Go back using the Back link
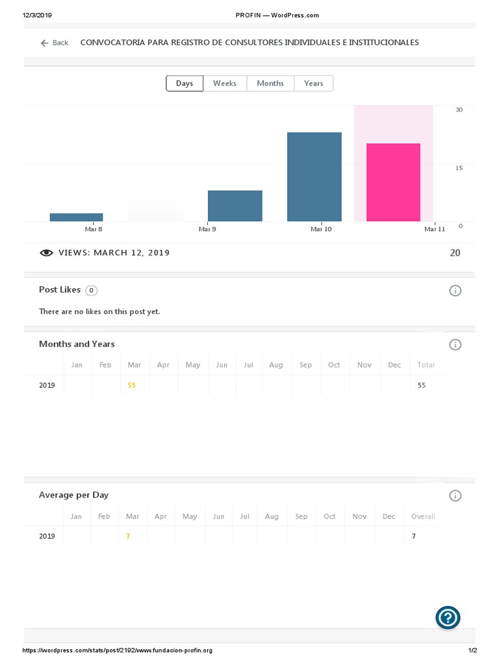The width and height of the screenshot is (499, 666). (x=60, y=43)
